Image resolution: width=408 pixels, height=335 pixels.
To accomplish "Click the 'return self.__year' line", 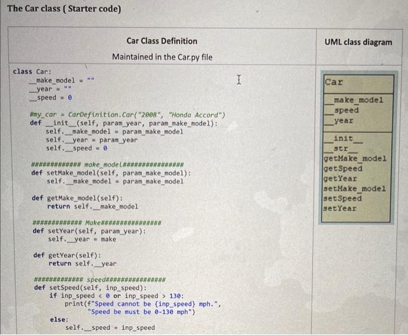I will [x=83, y=263].
